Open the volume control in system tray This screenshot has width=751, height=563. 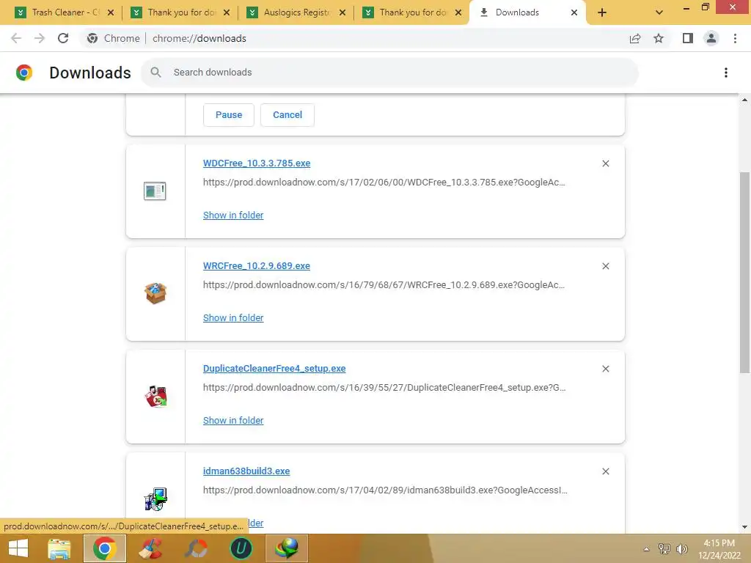click(x=681, y=549)
